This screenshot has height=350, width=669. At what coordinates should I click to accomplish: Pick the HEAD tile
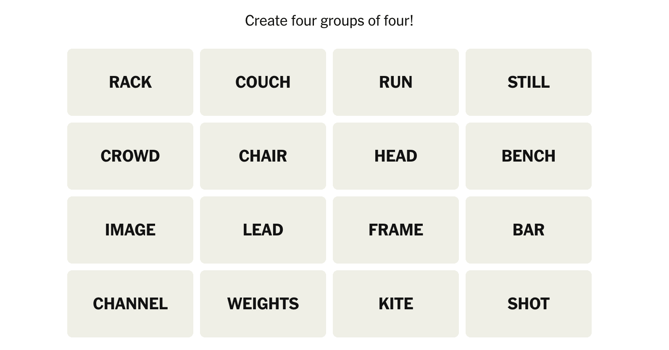[396, 156]
